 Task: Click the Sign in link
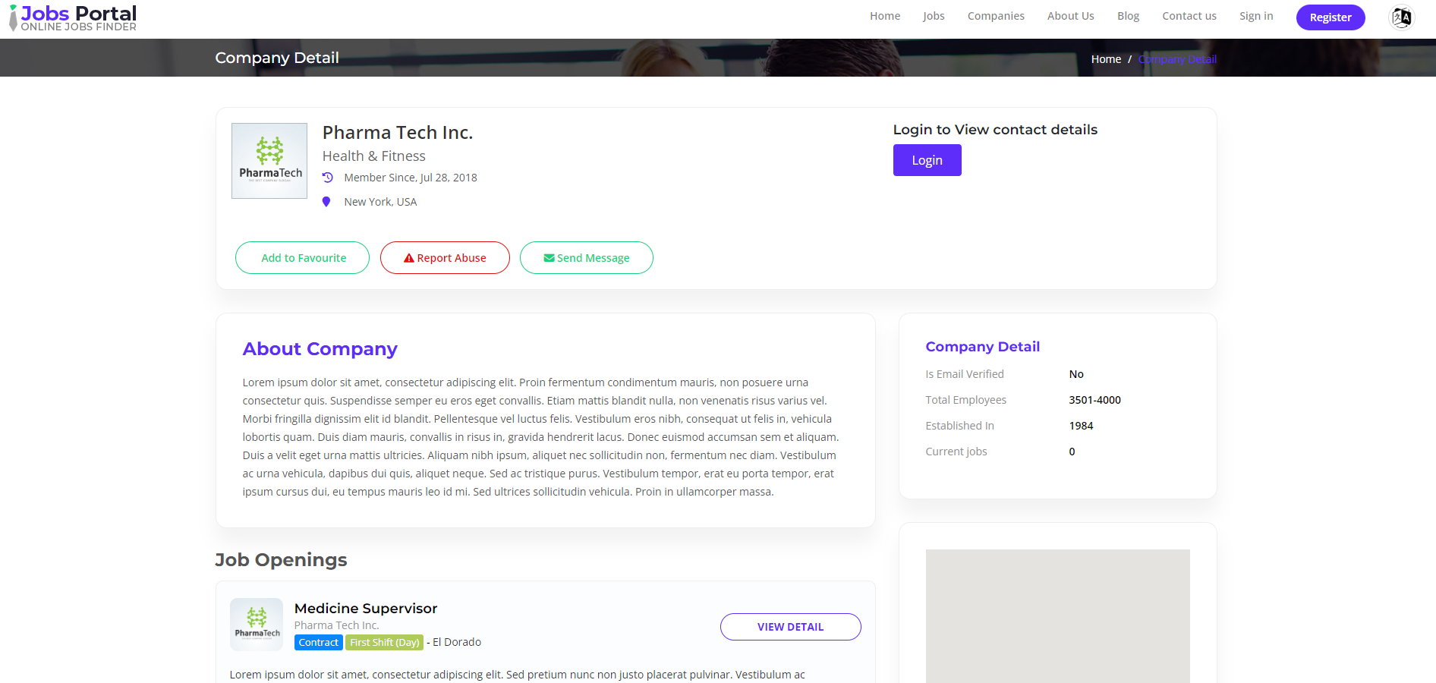pos(1256,16)
